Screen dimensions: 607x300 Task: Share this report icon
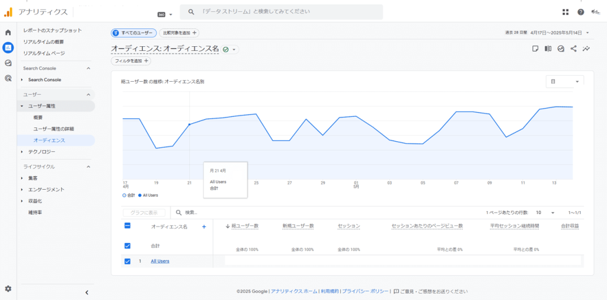573,49
